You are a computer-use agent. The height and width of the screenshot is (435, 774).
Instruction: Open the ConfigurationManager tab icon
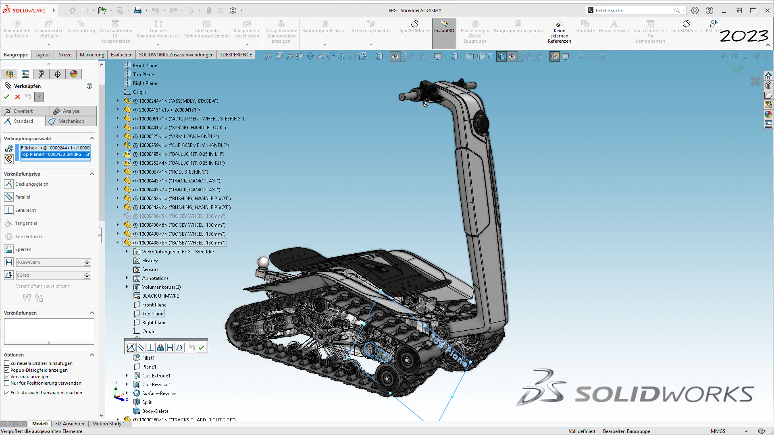click(x=42, y=74)
